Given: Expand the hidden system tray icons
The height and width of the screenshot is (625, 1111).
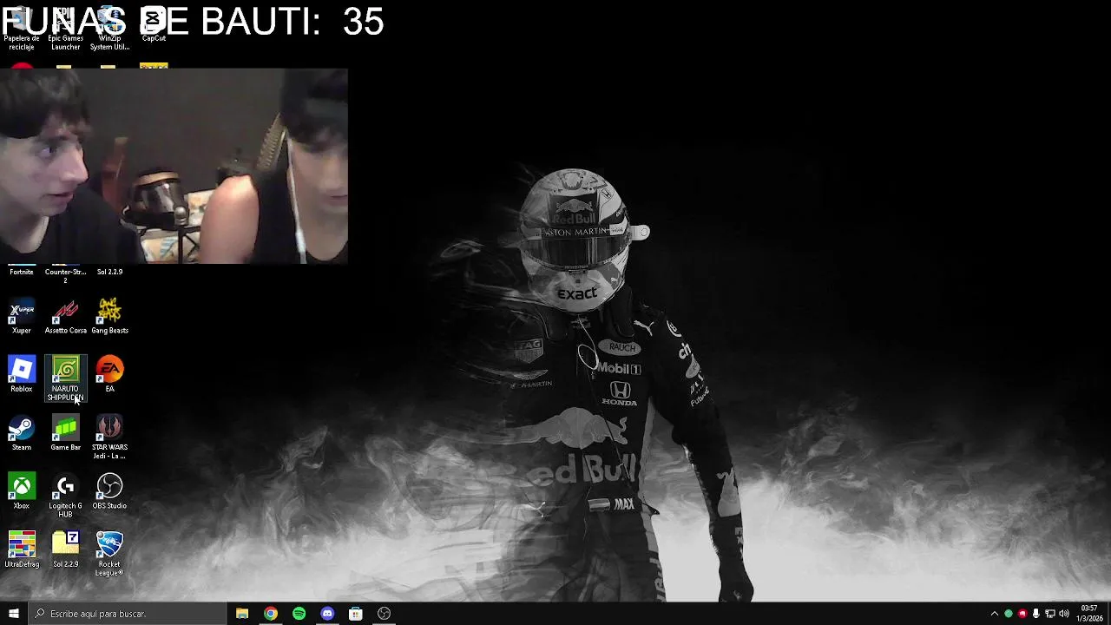Looking at the screenshot, I should [x=995, y=614].
